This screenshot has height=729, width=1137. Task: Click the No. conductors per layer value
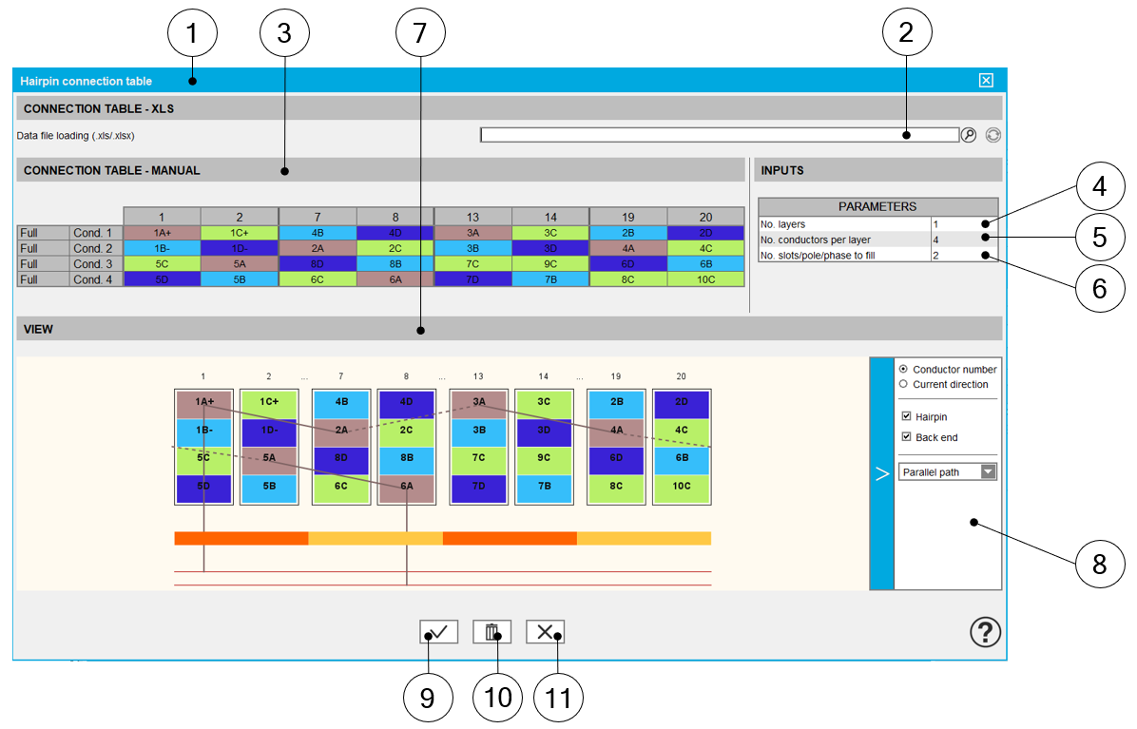(963, 240)
